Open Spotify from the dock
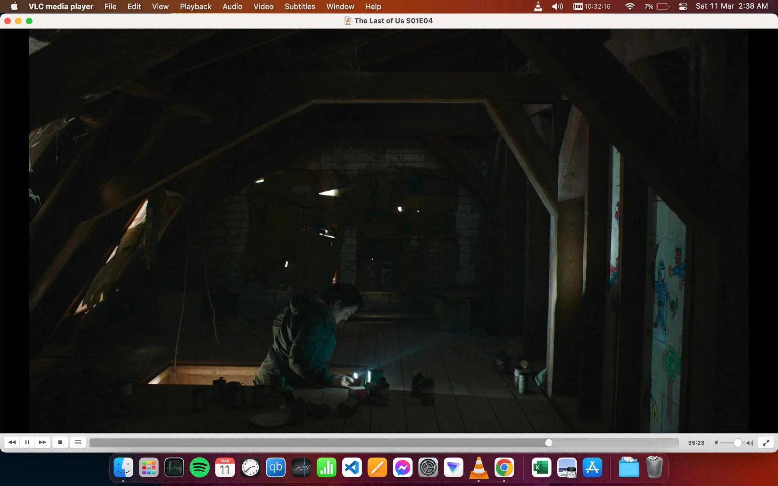This screenshot has height=486, width=778. tap(199, 467)
